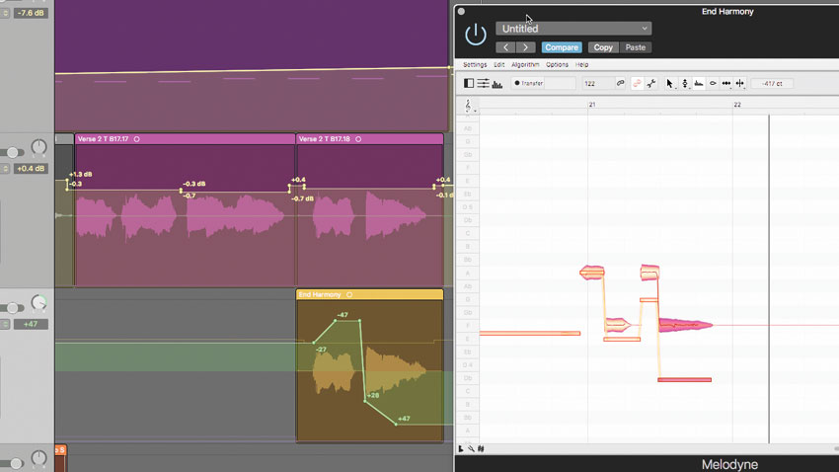Image resolution: width=839 pixels, height=472 pixels.
Task: Click bar 21 in the Melodyne ruler
Action: [592, 105]
